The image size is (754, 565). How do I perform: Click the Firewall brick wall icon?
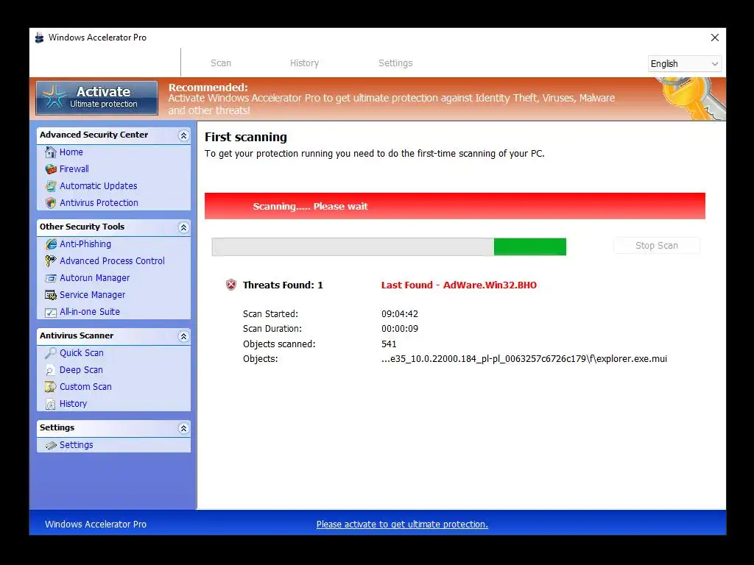51,169
